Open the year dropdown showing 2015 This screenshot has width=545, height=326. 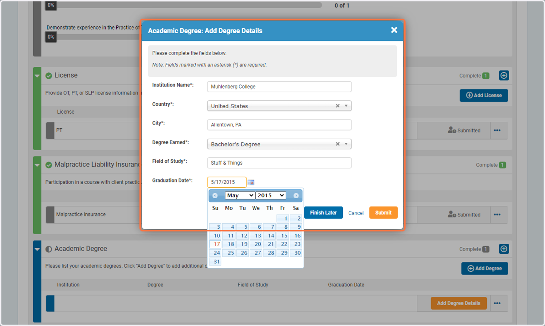point(271,196)
